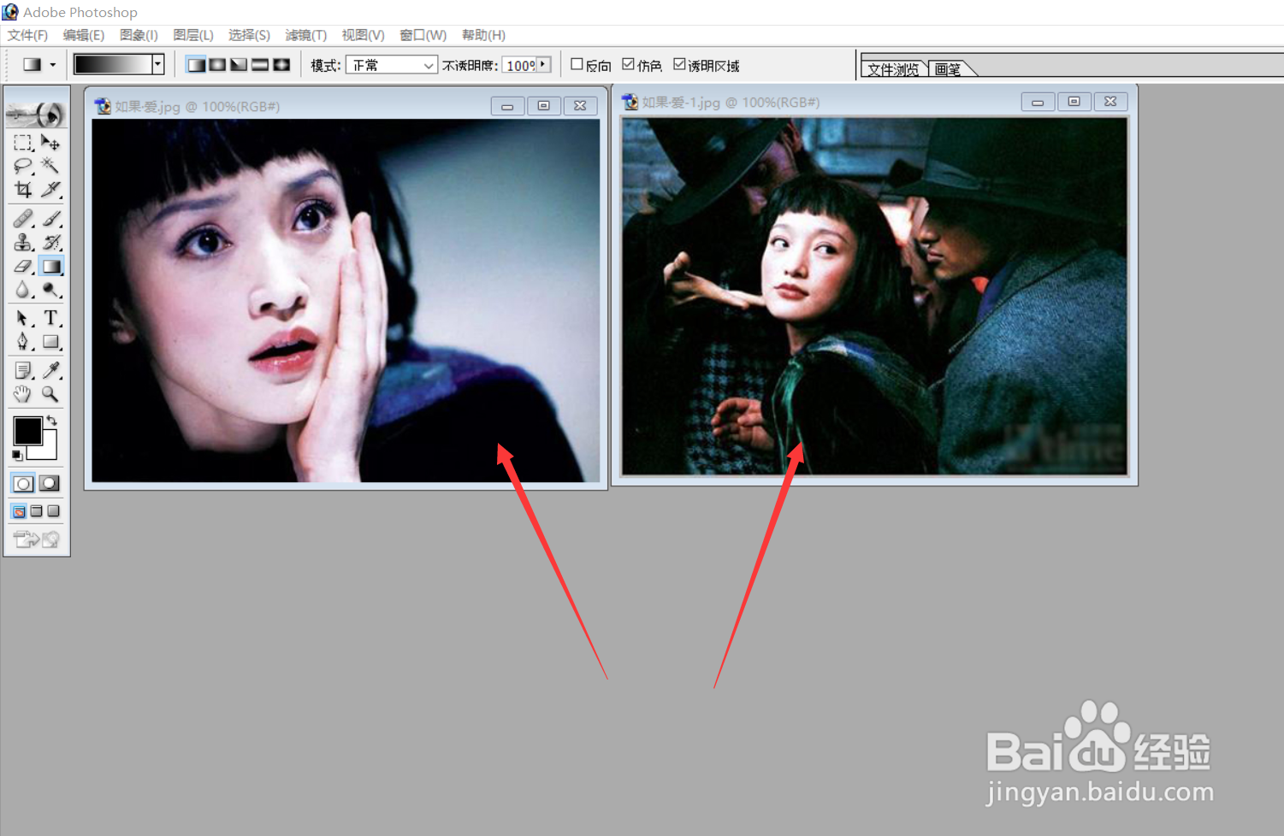Click the opacity value field
1284x836 pixels.
coord(519,65)
